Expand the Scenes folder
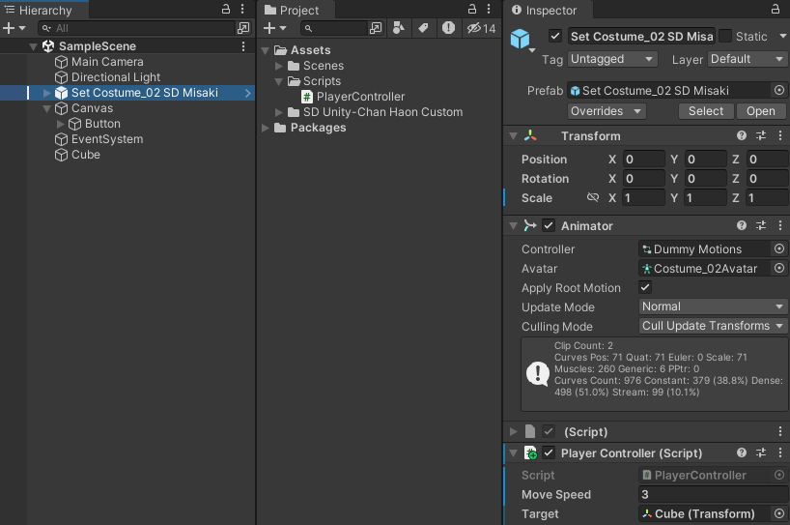Image resolution: width=790 pixels, height=525 pixels. (x=278, y=66)
